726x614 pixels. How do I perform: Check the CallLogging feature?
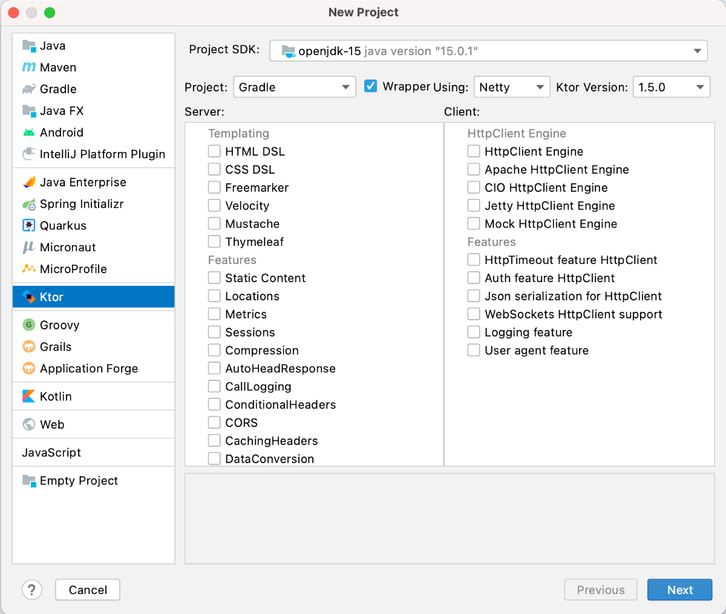214,386
